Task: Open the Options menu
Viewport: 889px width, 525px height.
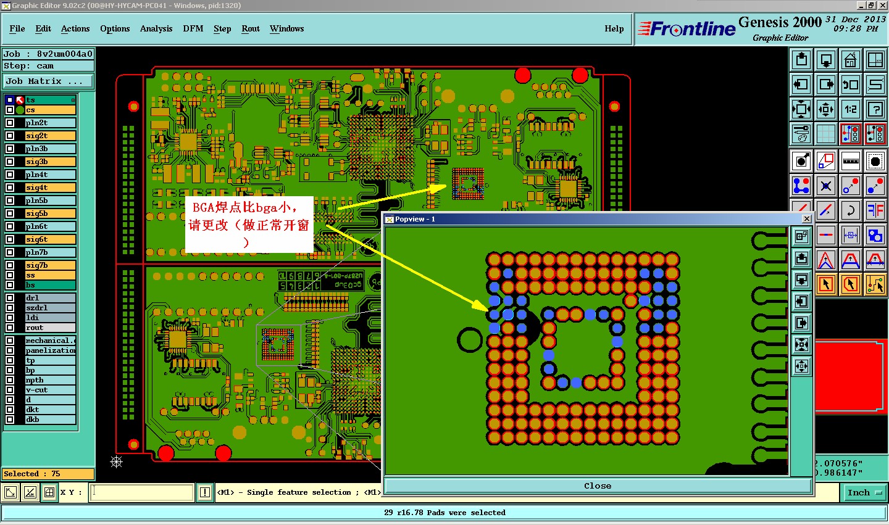Action: (115, 28)
